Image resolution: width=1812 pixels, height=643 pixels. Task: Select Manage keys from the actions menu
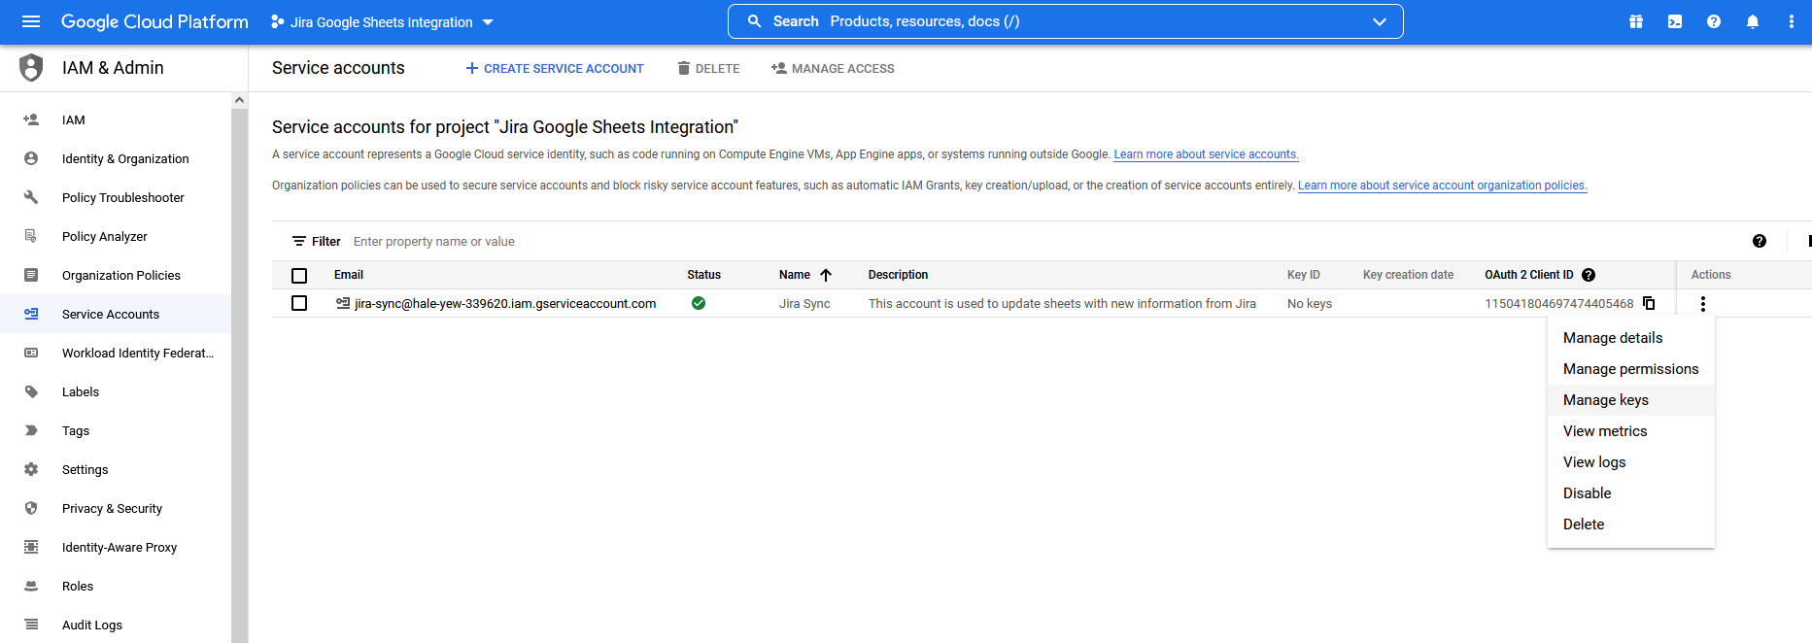(x=1605, y=400)
